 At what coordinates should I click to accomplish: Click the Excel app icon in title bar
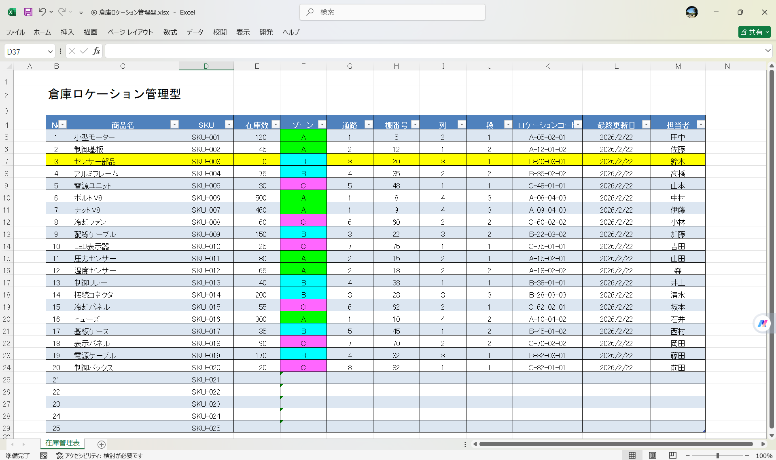point(12,12)
